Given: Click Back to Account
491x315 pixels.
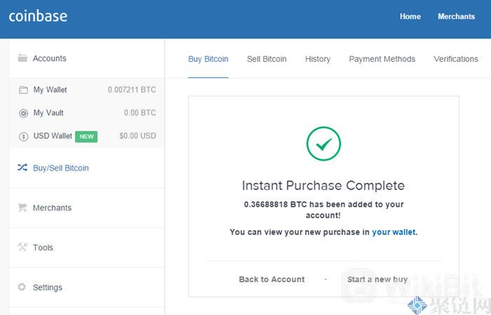Looking at the screenshot, I should coord(271,279).
